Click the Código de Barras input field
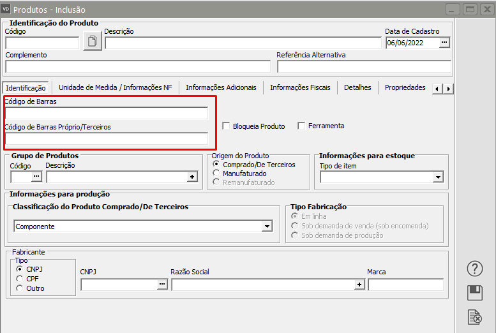Image resolution: width=496 pixels, height=333 pixels. click(106, 113)
